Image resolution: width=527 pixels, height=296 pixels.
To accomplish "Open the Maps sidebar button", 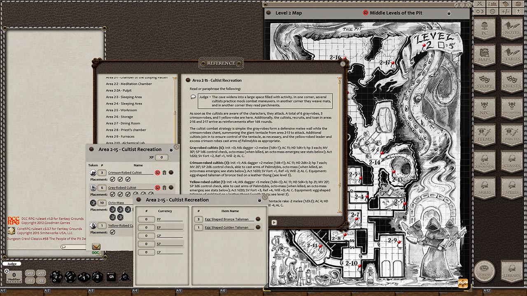I will pyautogui.click(x=485, y=55).
